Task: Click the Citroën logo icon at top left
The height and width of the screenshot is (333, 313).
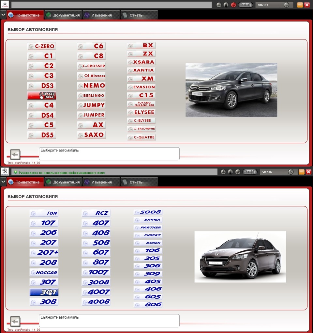Action: 5,5
